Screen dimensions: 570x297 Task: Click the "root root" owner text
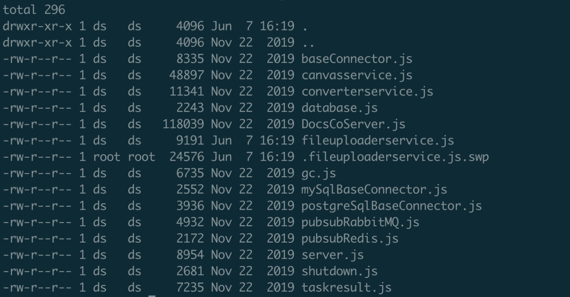124,157
